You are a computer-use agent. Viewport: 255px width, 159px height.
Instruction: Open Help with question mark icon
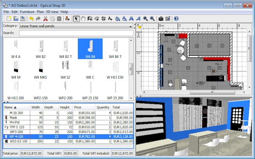tap(176, 19)
